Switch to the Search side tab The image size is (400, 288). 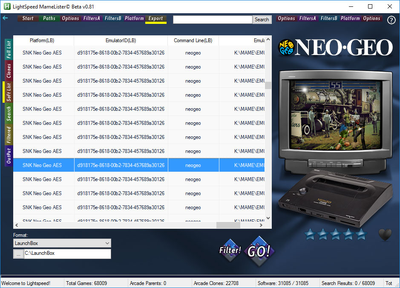tap(9, 113)
